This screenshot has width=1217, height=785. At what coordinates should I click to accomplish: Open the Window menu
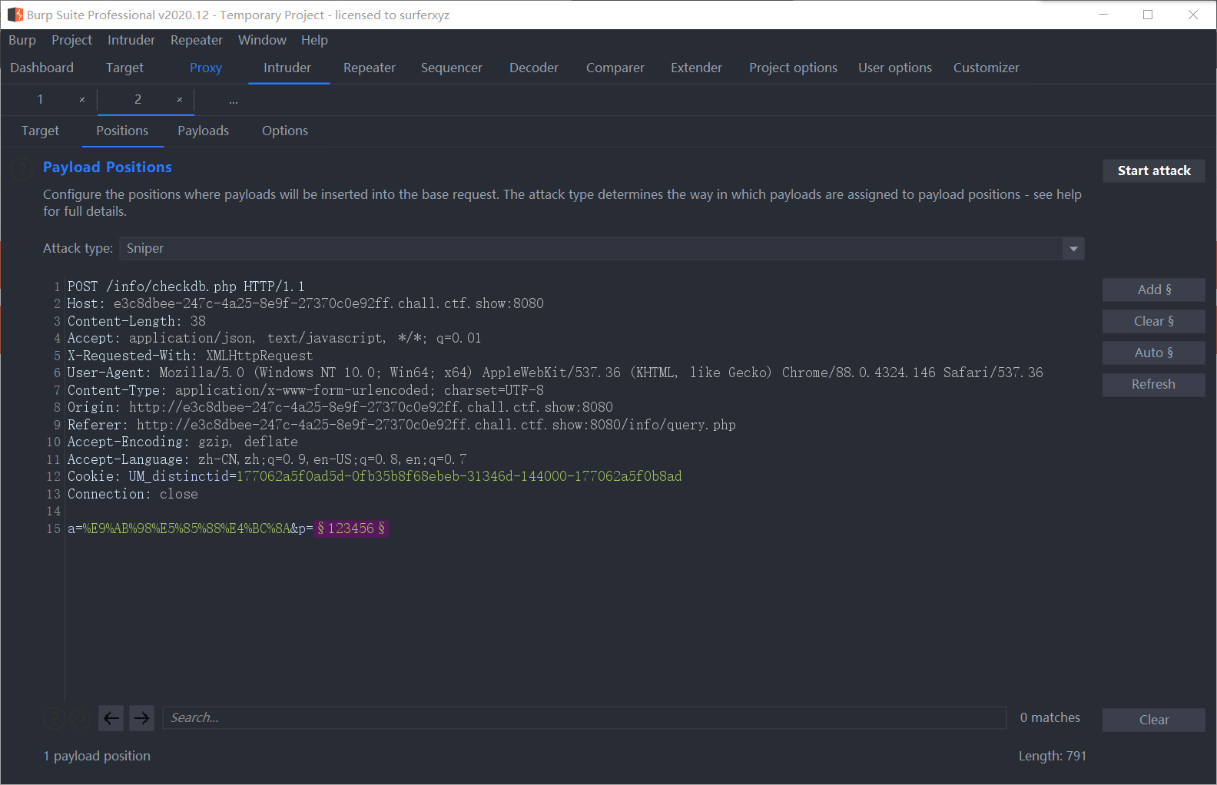[262, 40]
